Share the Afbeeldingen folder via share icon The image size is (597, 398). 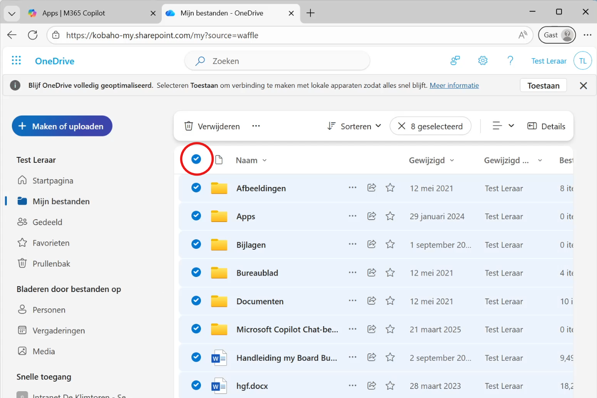pos(371,188)
